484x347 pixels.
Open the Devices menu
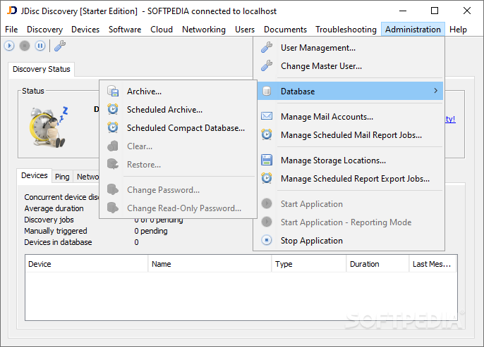coord(85,30)
